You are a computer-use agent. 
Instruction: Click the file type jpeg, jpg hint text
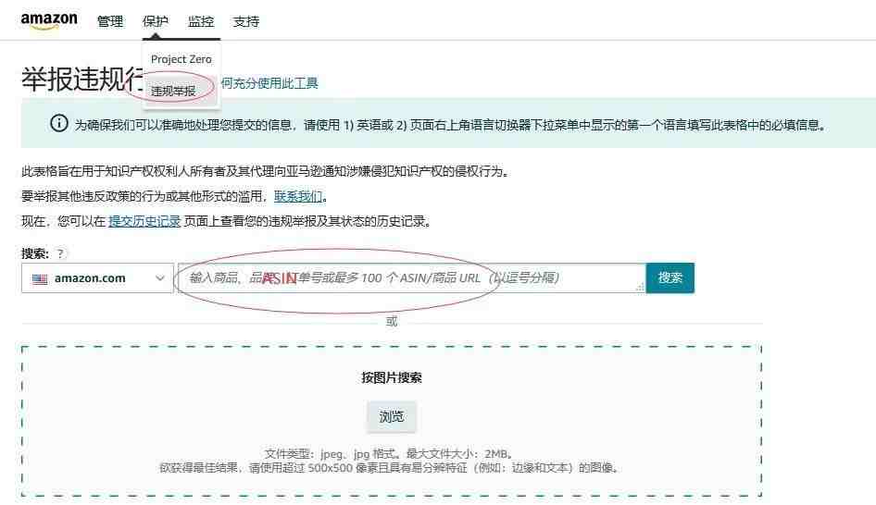point(389,453)
